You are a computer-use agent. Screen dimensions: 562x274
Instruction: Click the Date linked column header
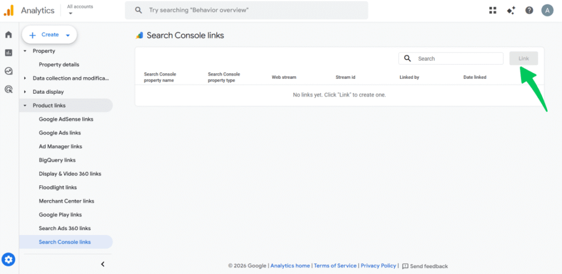click(x=475, y=77)
